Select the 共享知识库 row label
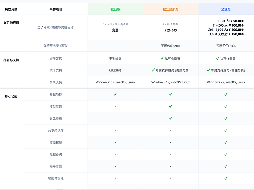 coord(56,130)
